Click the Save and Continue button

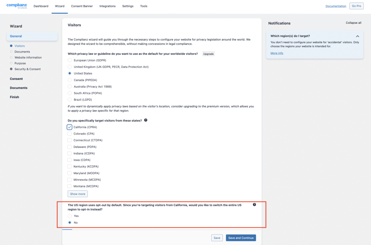pyautogui.click(x=241, y=238)
